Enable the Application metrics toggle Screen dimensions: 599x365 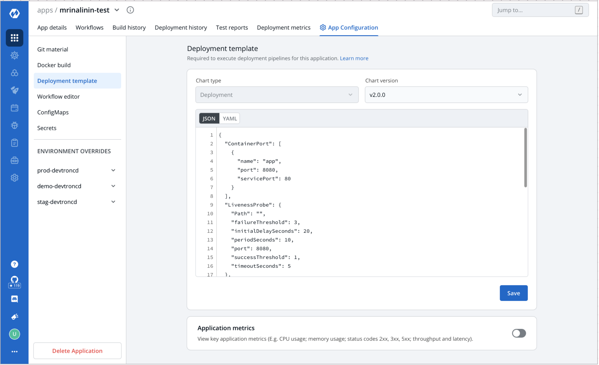(x=519, y=333)
